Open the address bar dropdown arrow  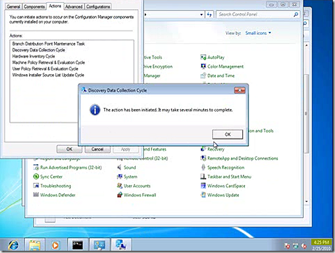pos(201,14)
